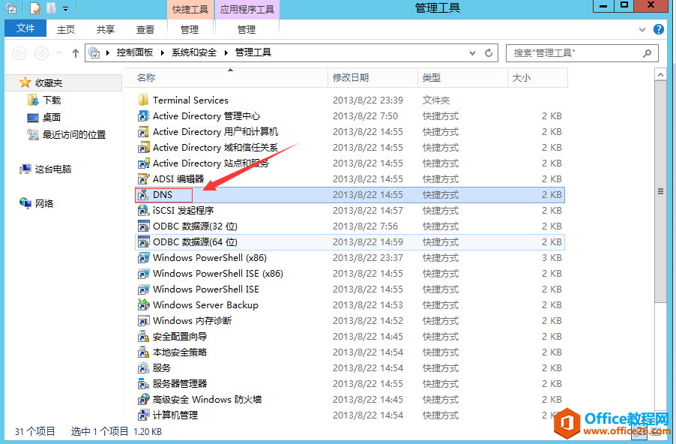The image size is (676, 444).
Task: Click the 服务 gear icon
Action: coord(143,368)
